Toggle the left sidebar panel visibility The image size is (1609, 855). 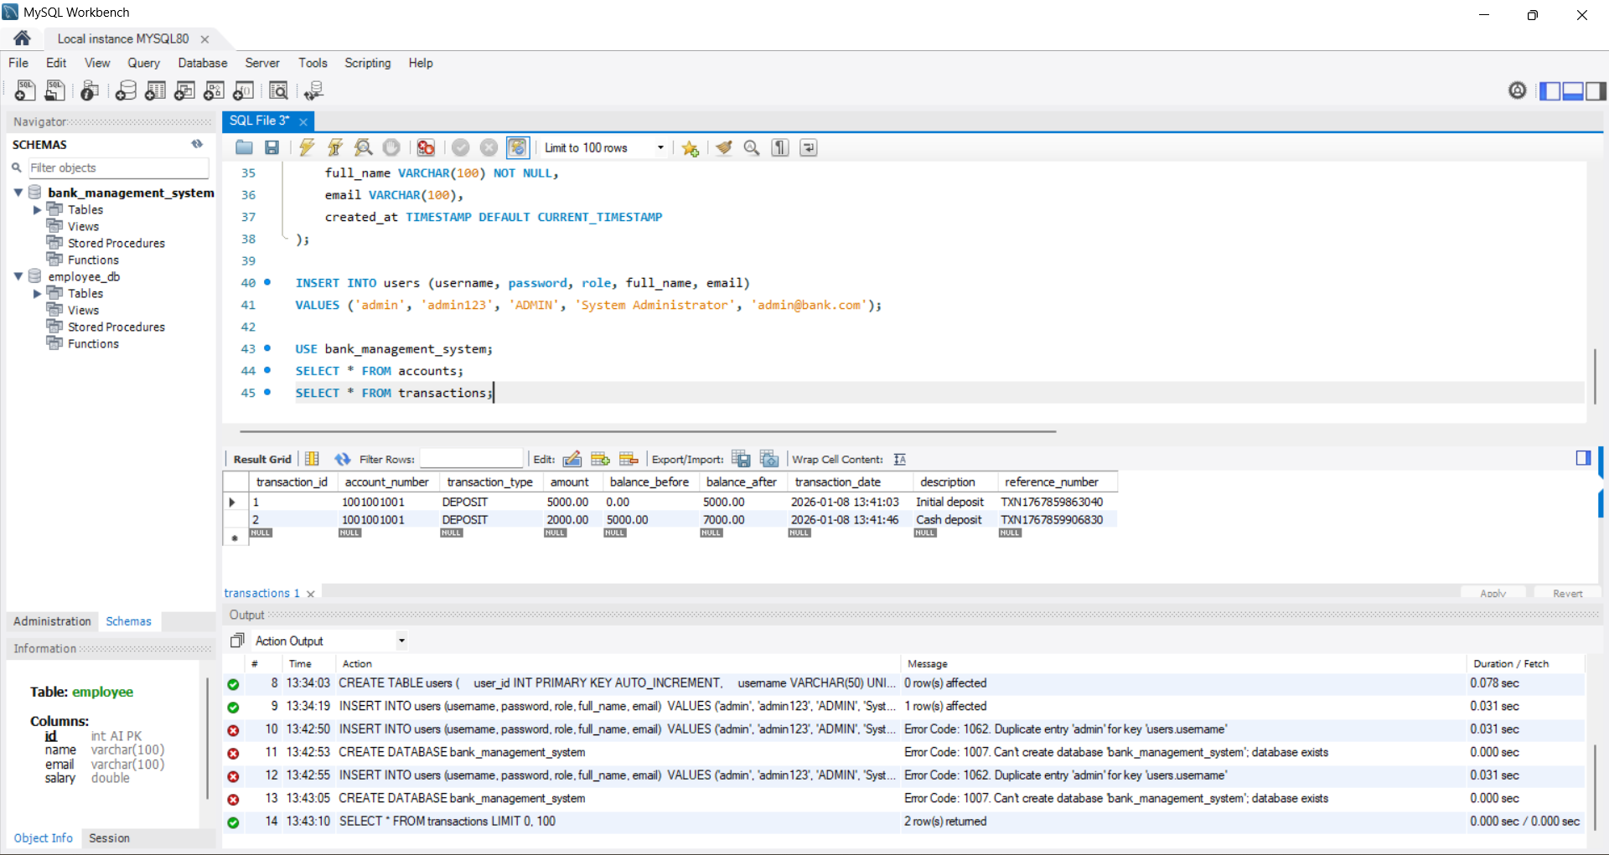(x=1550, y=90)
